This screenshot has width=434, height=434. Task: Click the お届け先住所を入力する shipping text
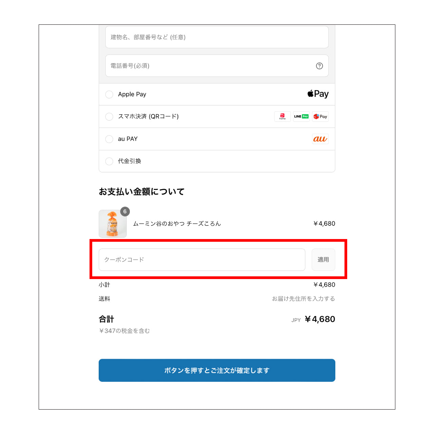point(303,299)
